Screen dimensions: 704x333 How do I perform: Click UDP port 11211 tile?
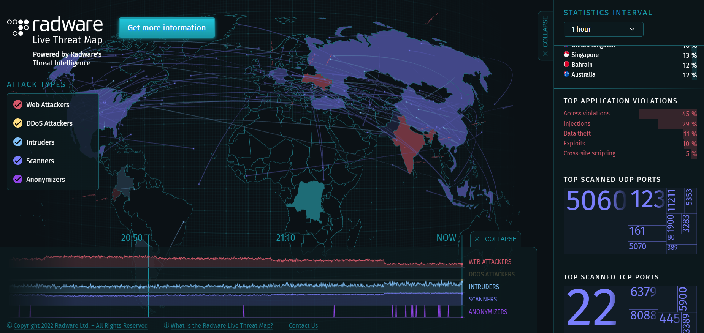click(675, 200)
